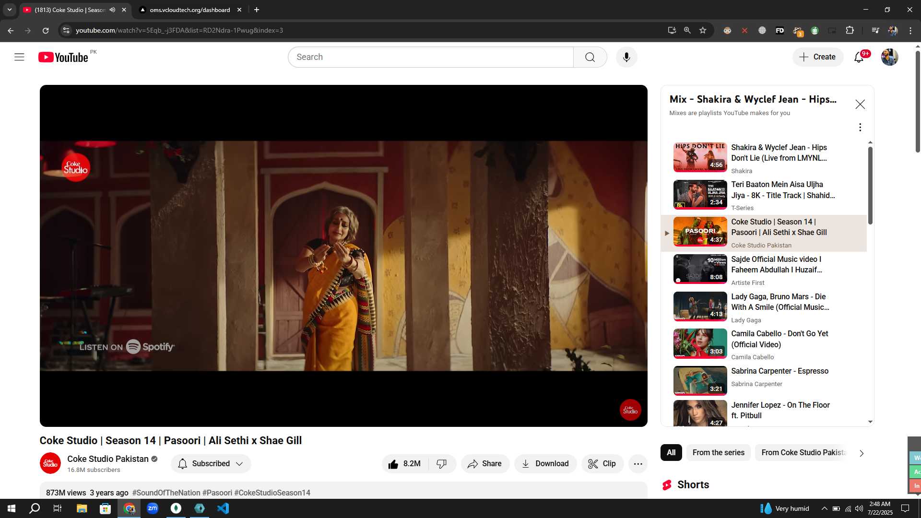
Task: Expand the Subscribed notification dropdown
Action: (x=239, y=464)
